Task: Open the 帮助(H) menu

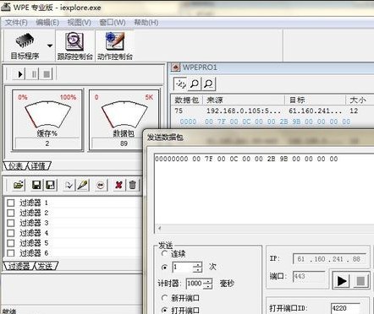Action: click(x=146, y=23)
